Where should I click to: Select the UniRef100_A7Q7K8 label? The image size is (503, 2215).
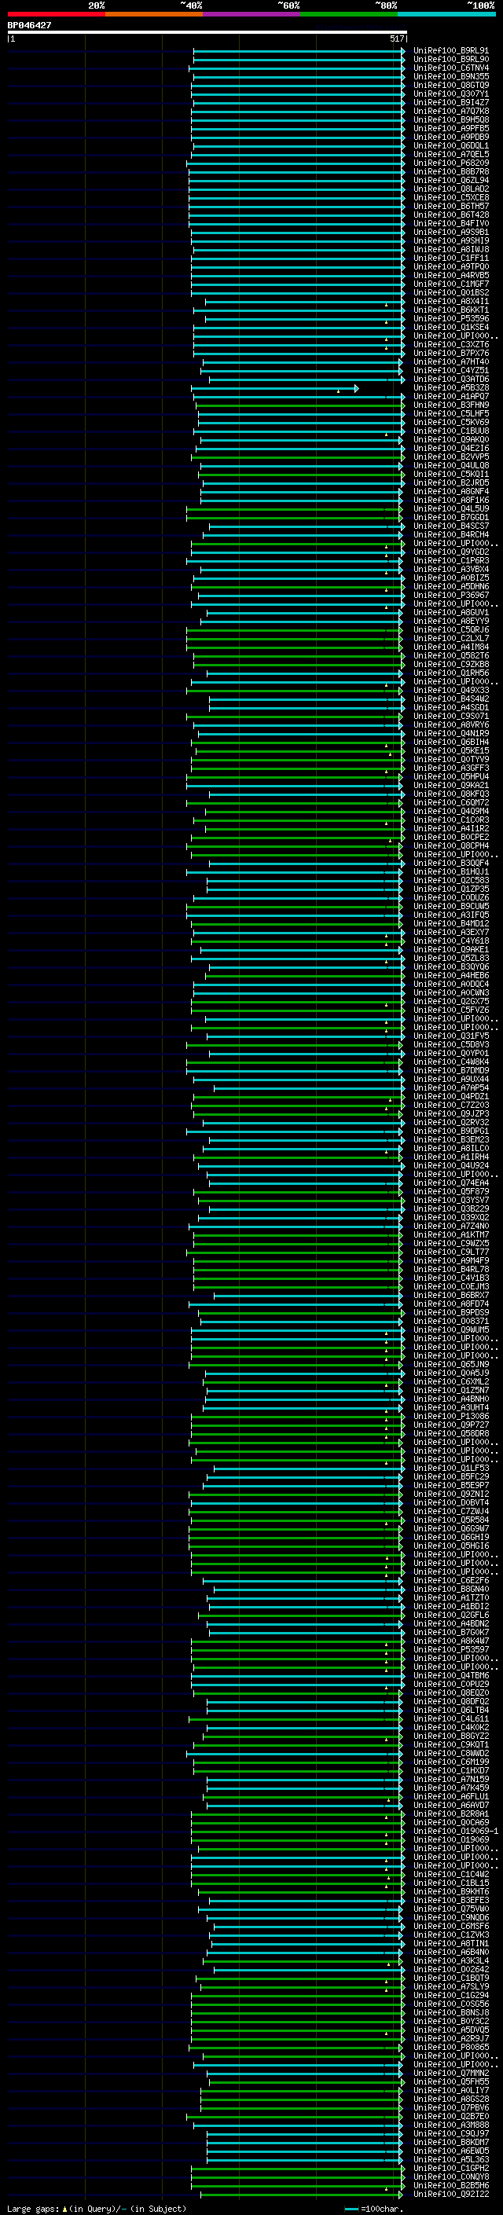pyautogui.click(x=450, y=111)
